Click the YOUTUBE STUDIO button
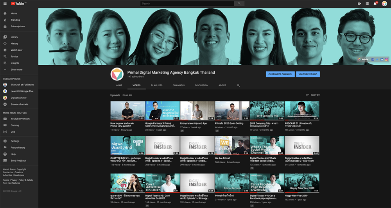The width and height of the screenshot is (391, 208). pos(308,75)
